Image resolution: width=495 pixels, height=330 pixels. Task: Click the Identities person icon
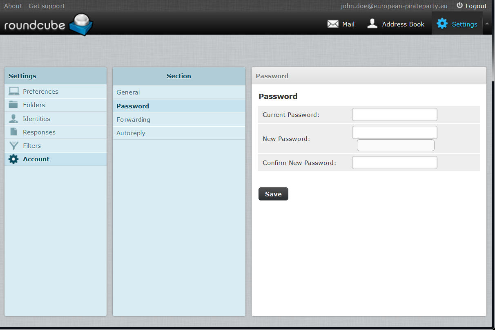pyautogui.click(x=13, y=119)
